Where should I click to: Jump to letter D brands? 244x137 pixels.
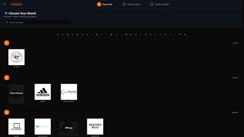[x=77, y=35]
